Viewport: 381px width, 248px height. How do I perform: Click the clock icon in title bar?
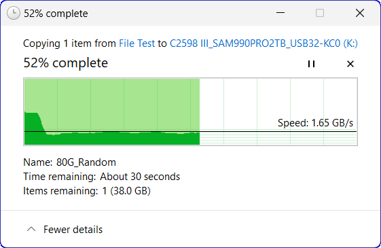(14, 13)
